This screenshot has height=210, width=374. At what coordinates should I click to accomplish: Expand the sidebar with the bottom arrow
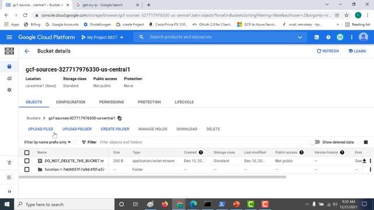(9, 191)
